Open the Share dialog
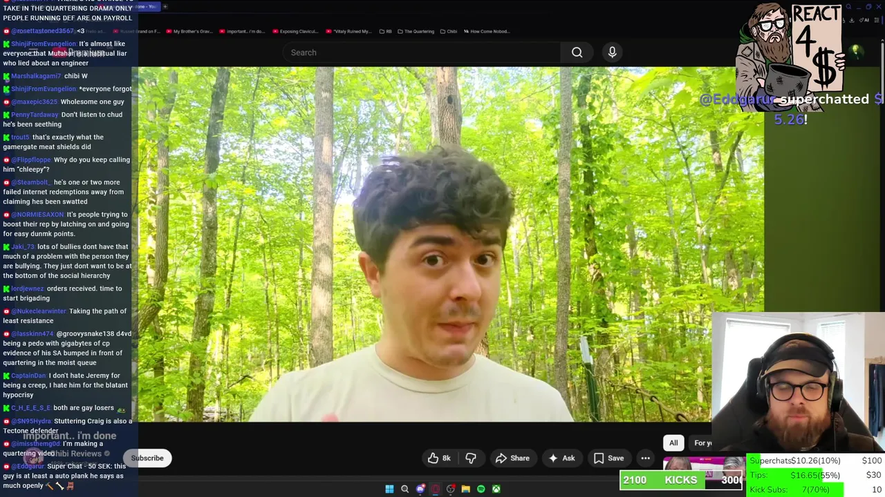This screenshot has width=885, height=497. pos(512,458)
